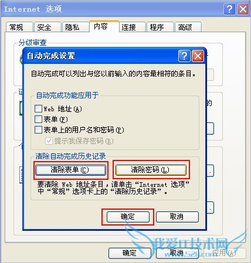Switch to the 高级 tab
This screenshot has height=263, width=251.
(188, 27)
